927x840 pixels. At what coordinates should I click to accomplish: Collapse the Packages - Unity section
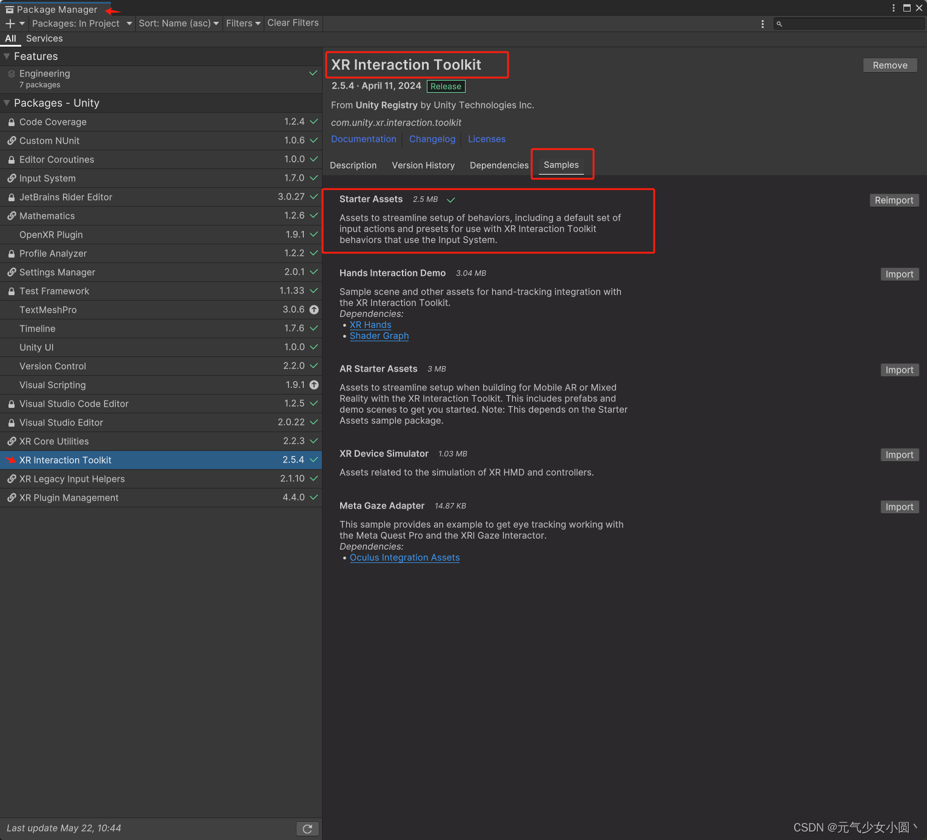(x=7, y=103)
